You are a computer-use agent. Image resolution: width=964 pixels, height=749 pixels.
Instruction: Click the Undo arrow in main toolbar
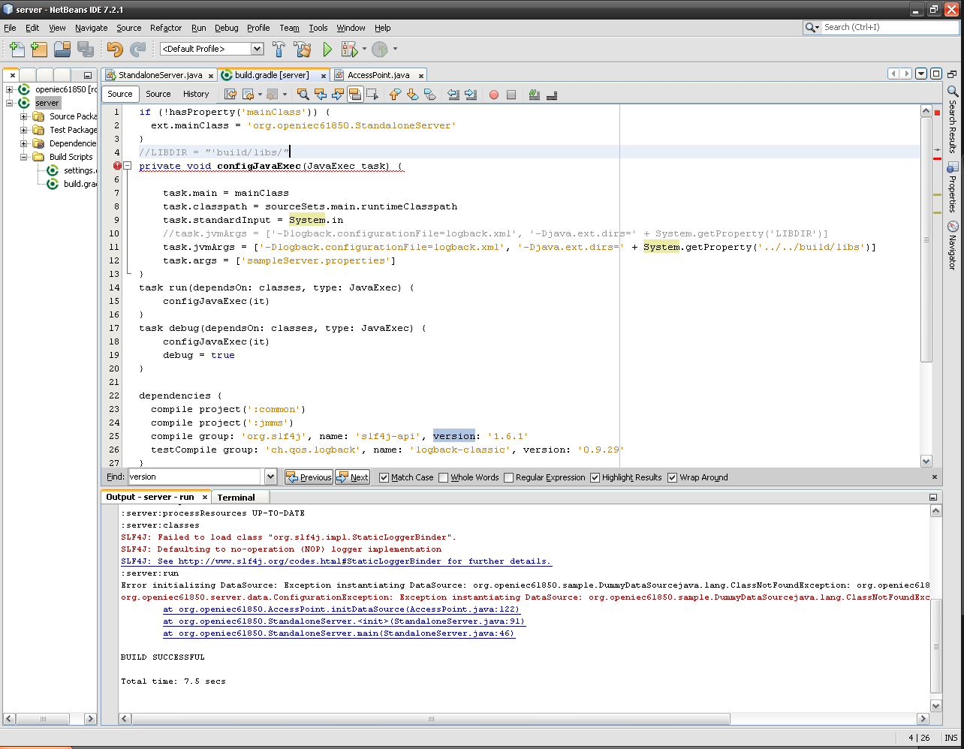tap(115, 50)
